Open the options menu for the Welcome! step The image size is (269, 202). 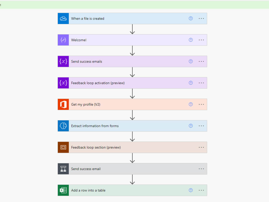tap(201, 40)
